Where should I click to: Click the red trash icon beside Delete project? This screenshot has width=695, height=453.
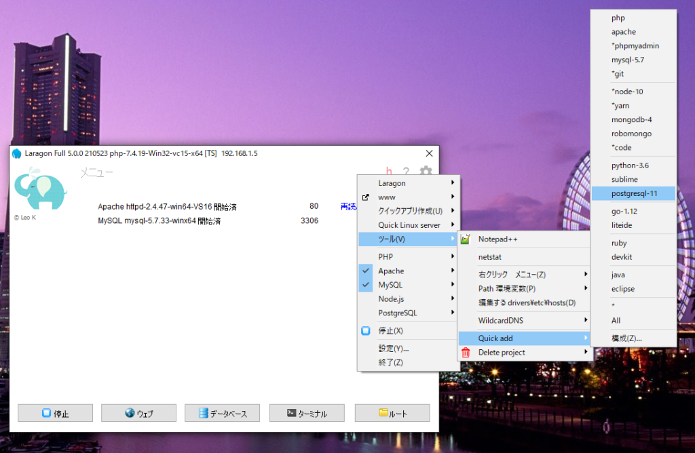466,353
